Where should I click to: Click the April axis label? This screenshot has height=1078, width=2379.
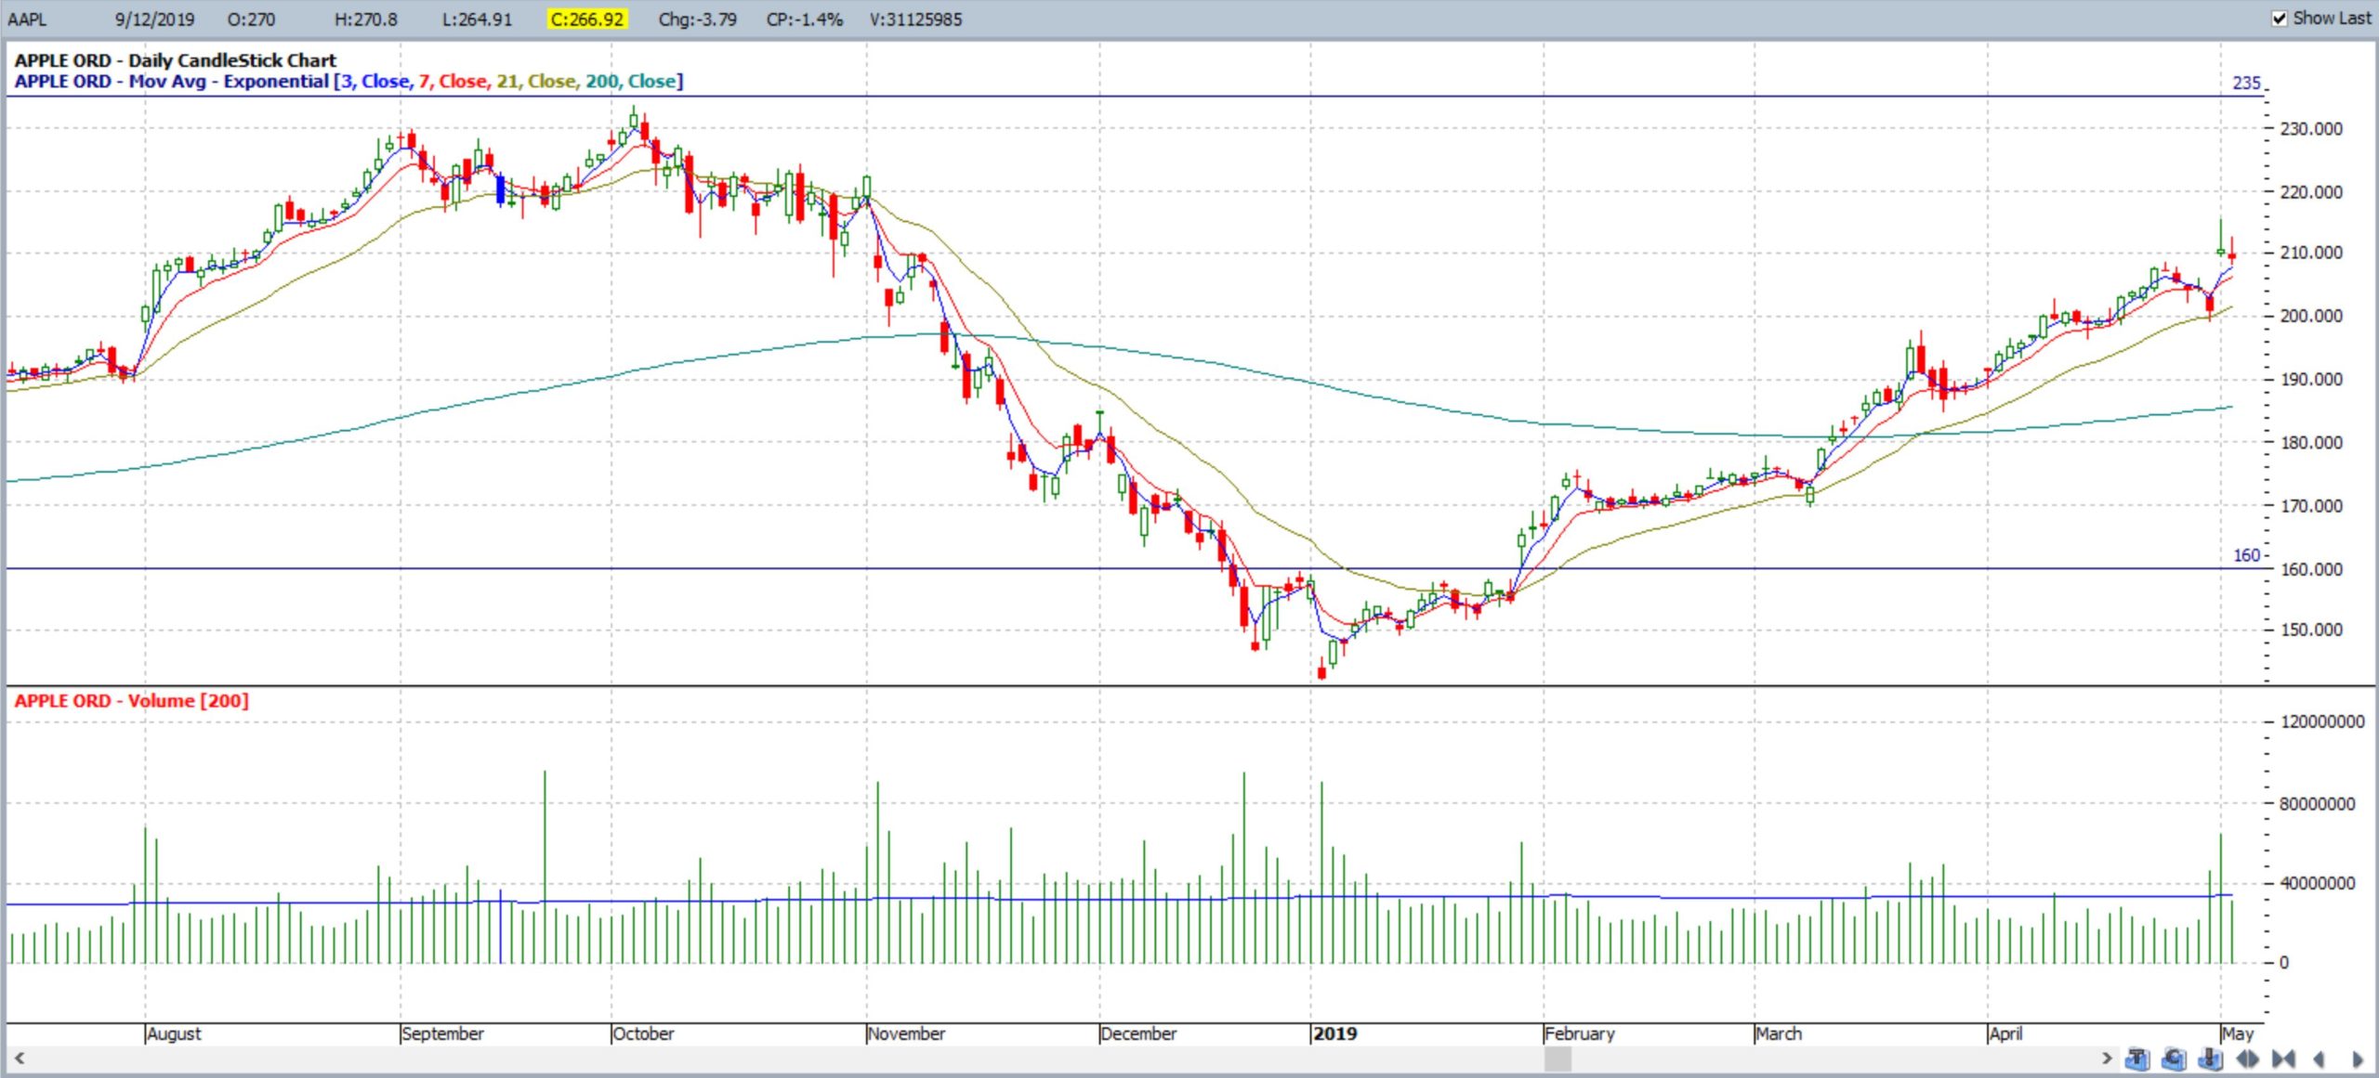[2006, 1033]
